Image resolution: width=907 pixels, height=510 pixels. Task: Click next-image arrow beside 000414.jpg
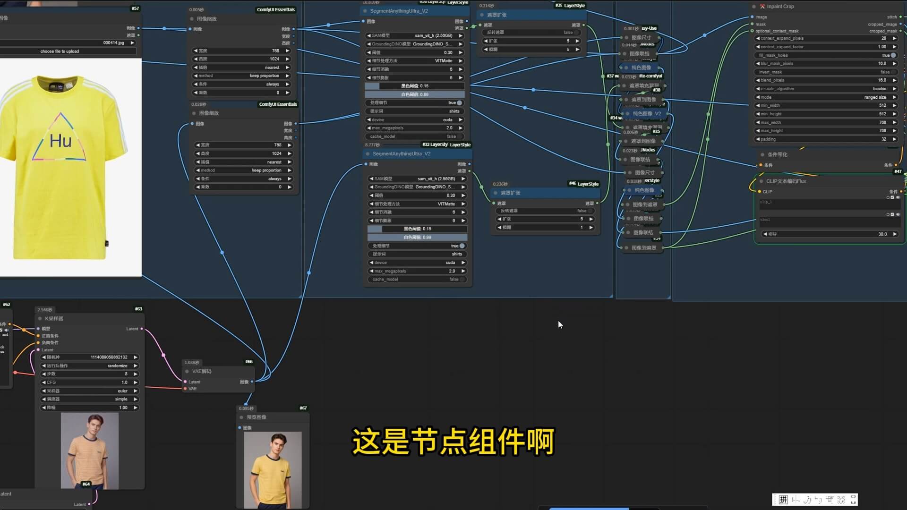[132, 43]
